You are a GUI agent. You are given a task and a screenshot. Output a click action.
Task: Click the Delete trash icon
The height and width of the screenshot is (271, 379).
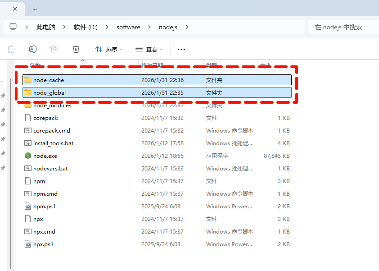click(x=76, y=49)
